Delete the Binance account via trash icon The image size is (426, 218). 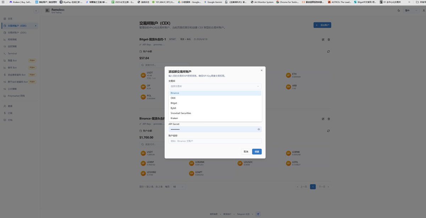[x=329, y=119]
